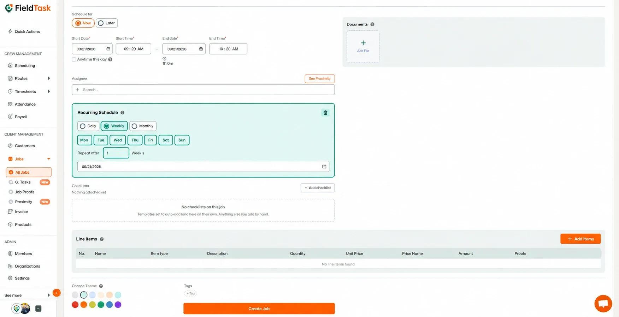Open the Payroll sidebar icon
619x317 pixels.
click(10, 117)
